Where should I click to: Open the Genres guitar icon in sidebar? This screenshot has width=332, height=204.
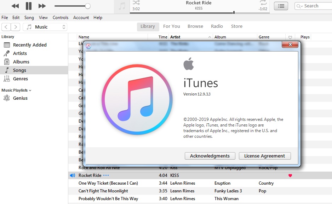pyautogui.click(x=7, y=79)
